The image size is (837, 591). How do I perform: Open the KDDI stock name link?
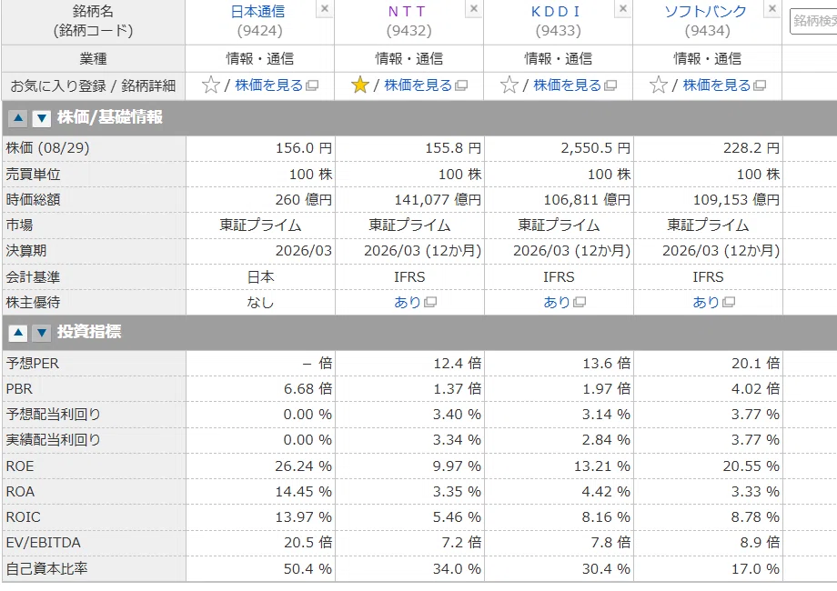(x=556, y=11)
